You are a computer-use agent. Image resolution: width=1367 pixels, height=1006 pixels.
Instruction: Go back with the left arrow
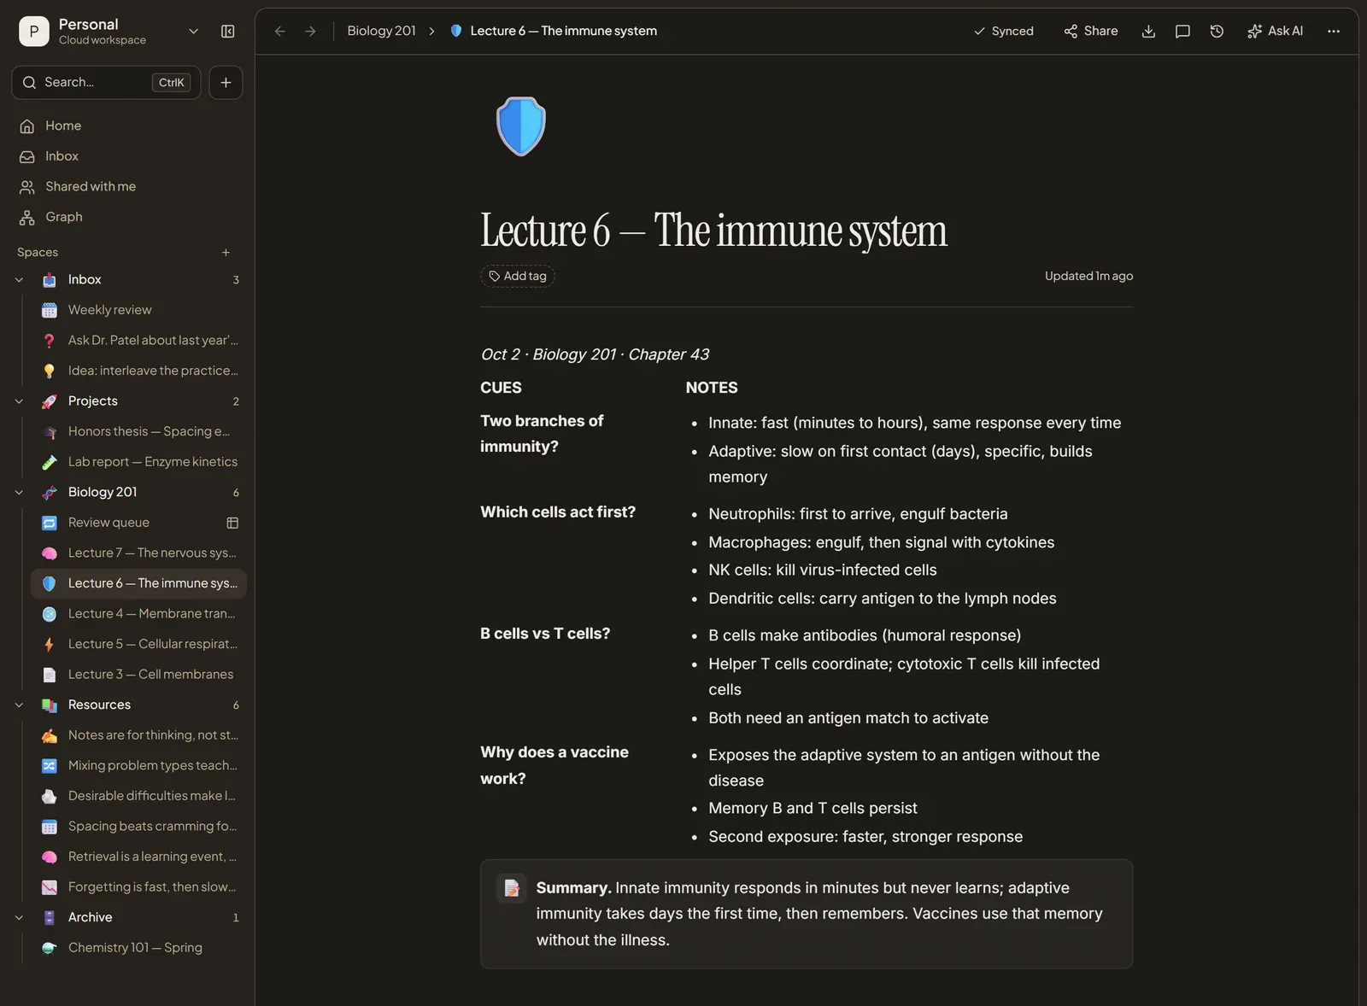pos(279,32)
